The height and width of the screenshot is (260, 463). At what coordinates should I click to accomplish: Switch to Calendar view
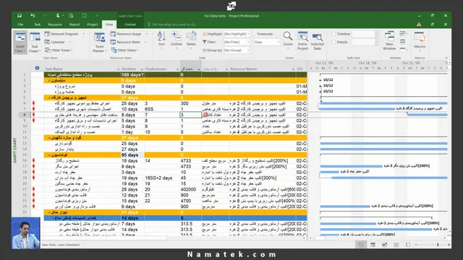point(58,42)
